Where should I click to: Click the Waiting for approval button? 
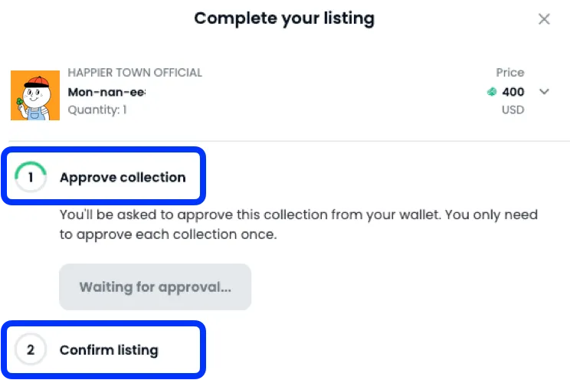pos(155,287)
